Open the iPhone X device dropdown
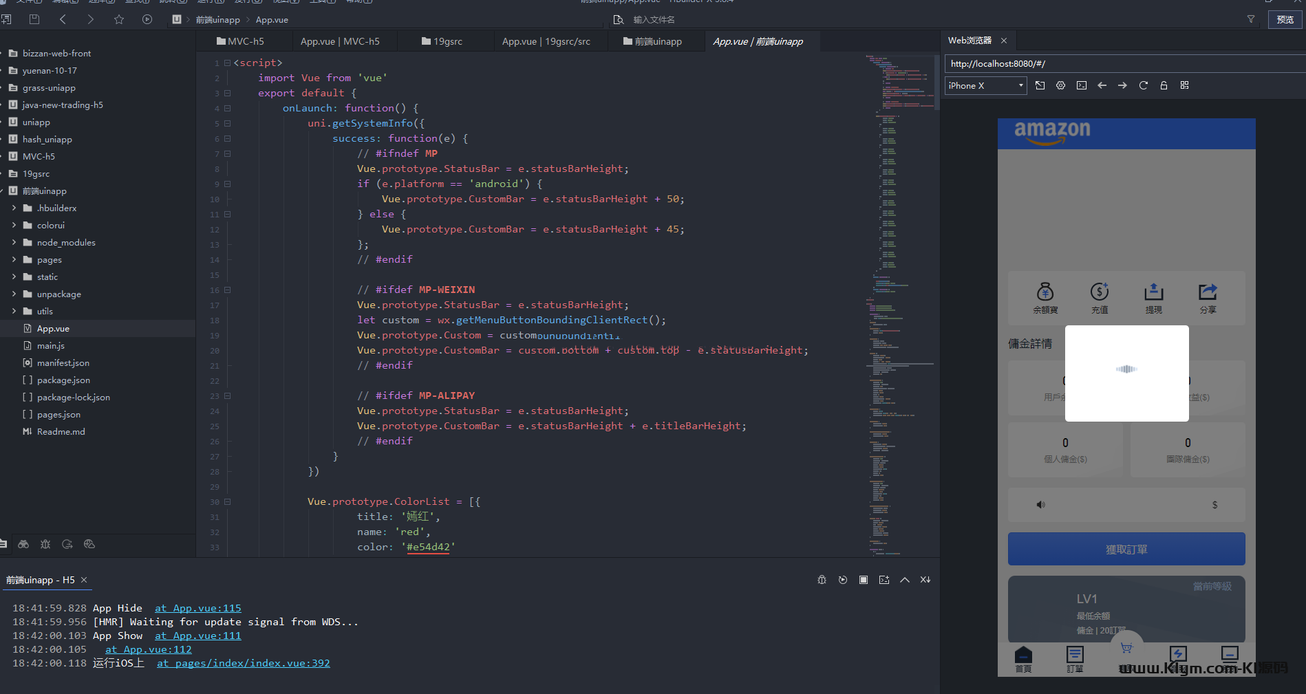Screen dimensions: 1306x694 985,85
